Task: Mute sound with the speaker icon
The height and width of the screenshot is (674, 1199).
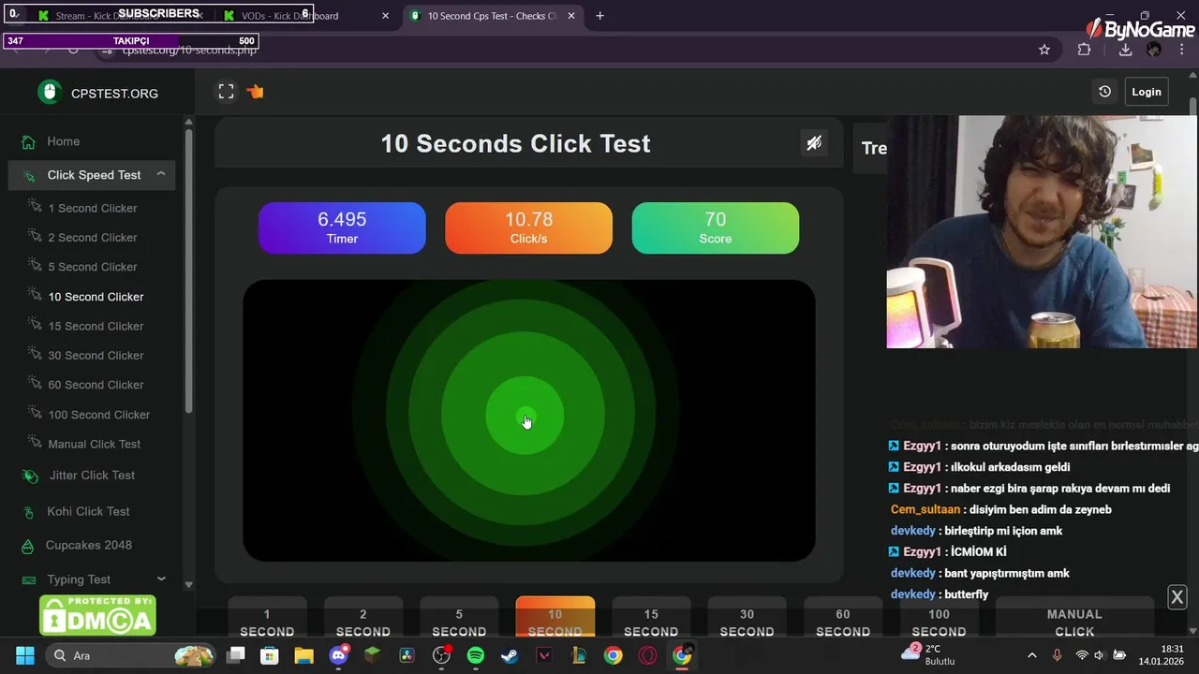Action: pos(814,143)
